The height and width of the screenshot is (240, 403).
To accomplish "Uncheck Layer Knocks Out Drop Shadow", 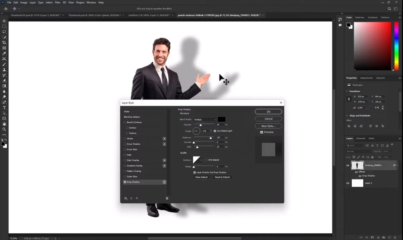I will coord(194,172).
